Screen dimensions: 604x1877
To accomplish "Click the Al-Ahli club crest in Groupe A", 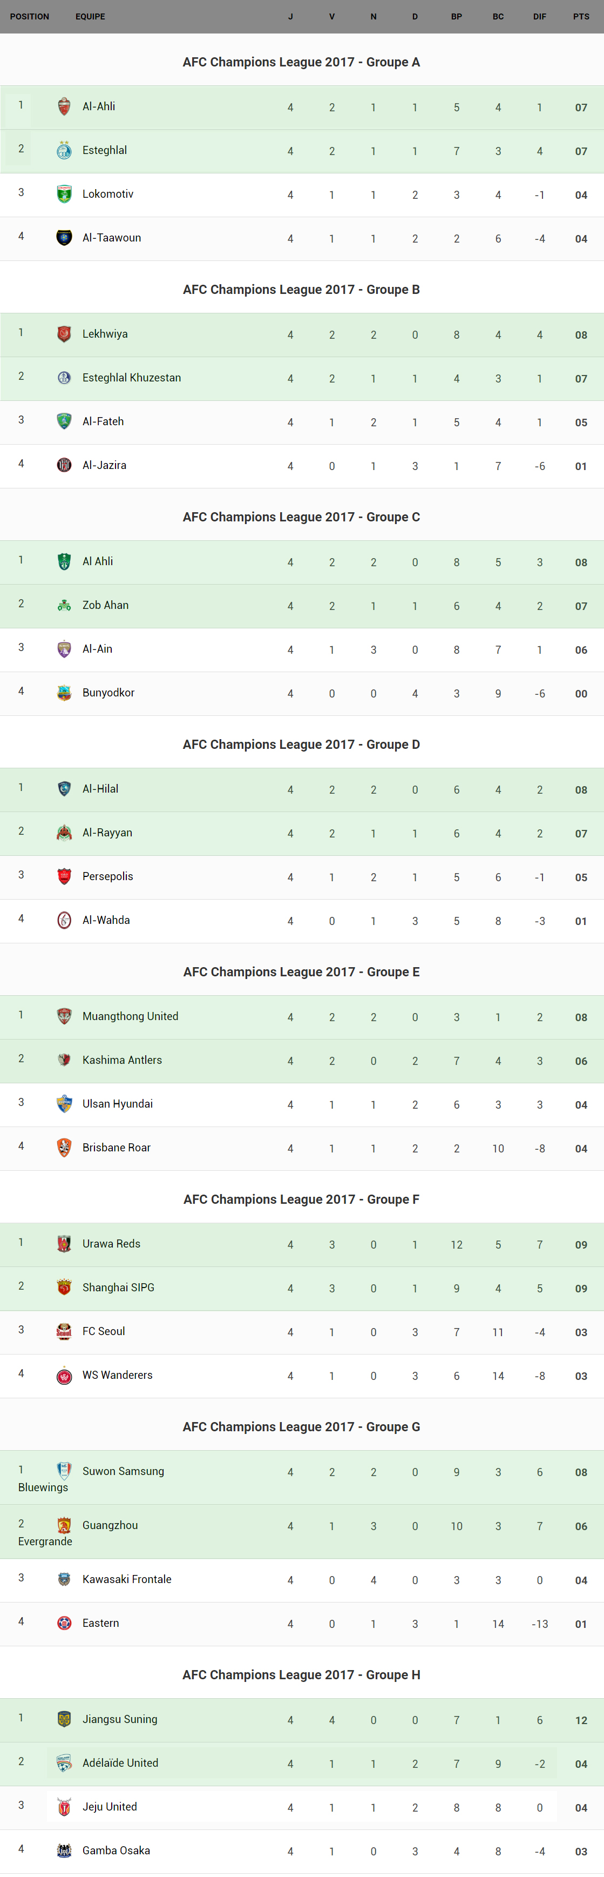I will point(64,106).
